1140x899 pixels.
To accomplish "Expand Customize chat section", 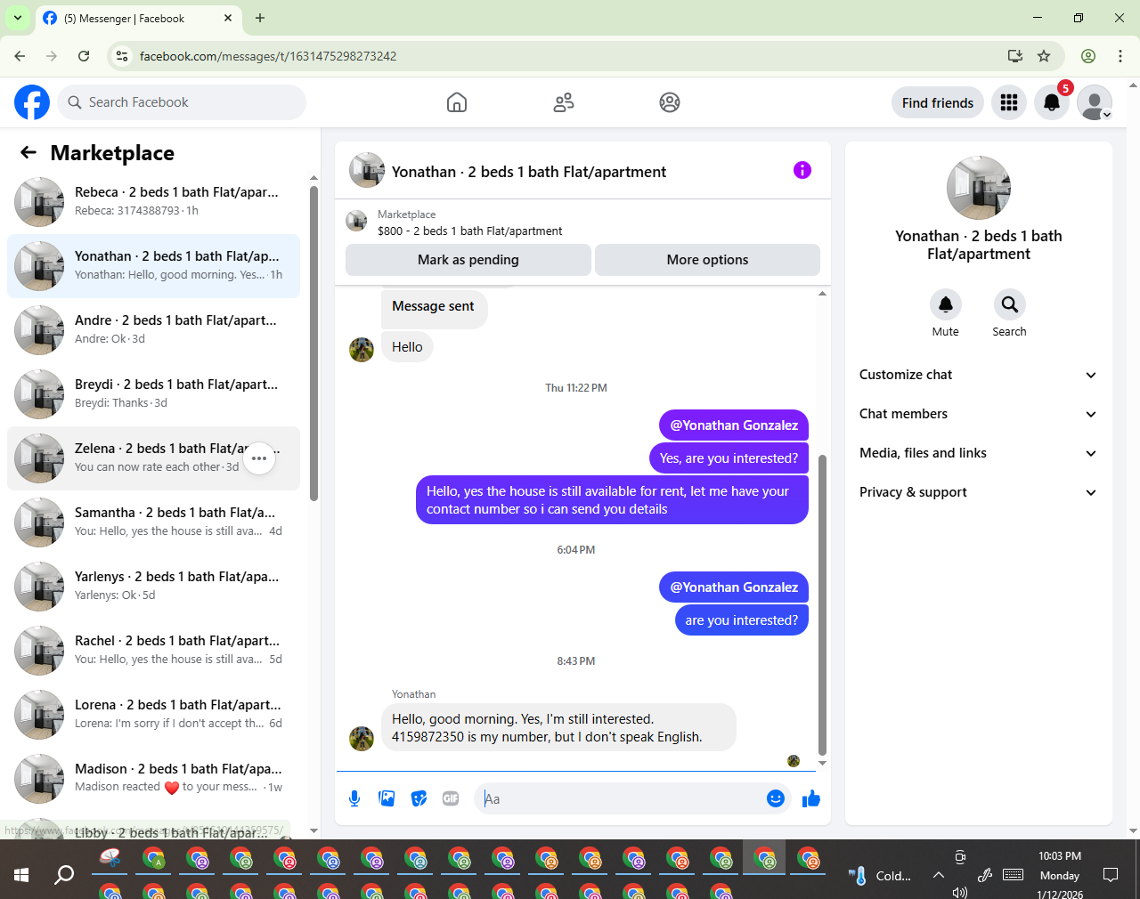I will point(978,375).
